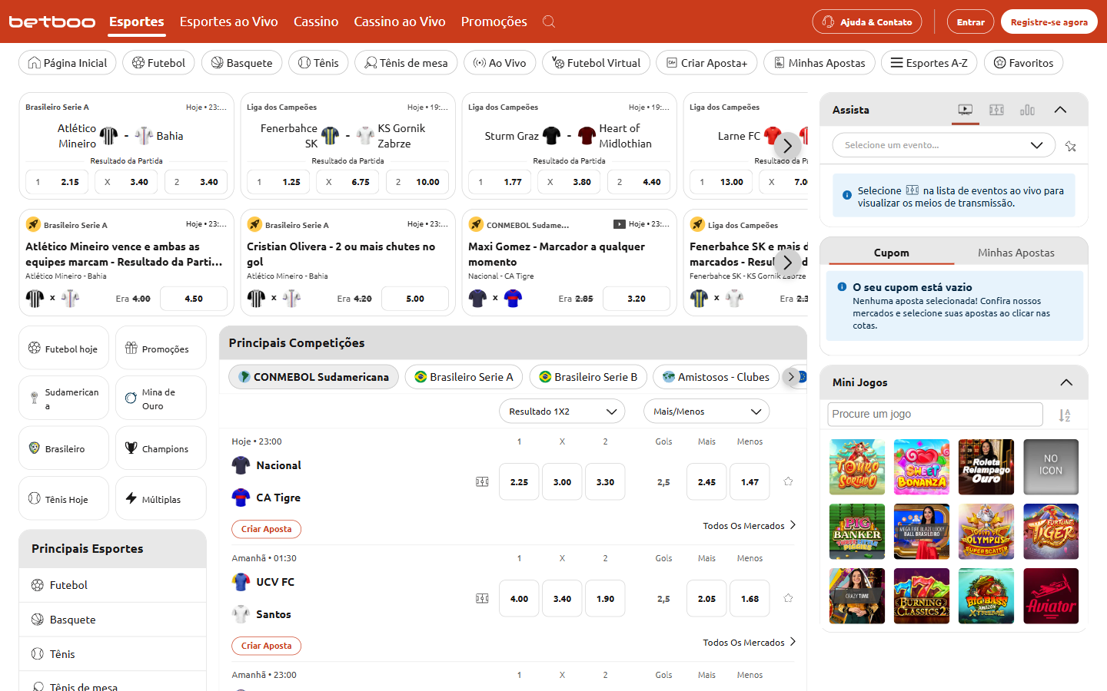Select odds 3.30 for CA Tigre win
The height and width of the screenshot is (691, 1107).
[x=605, y=482]
